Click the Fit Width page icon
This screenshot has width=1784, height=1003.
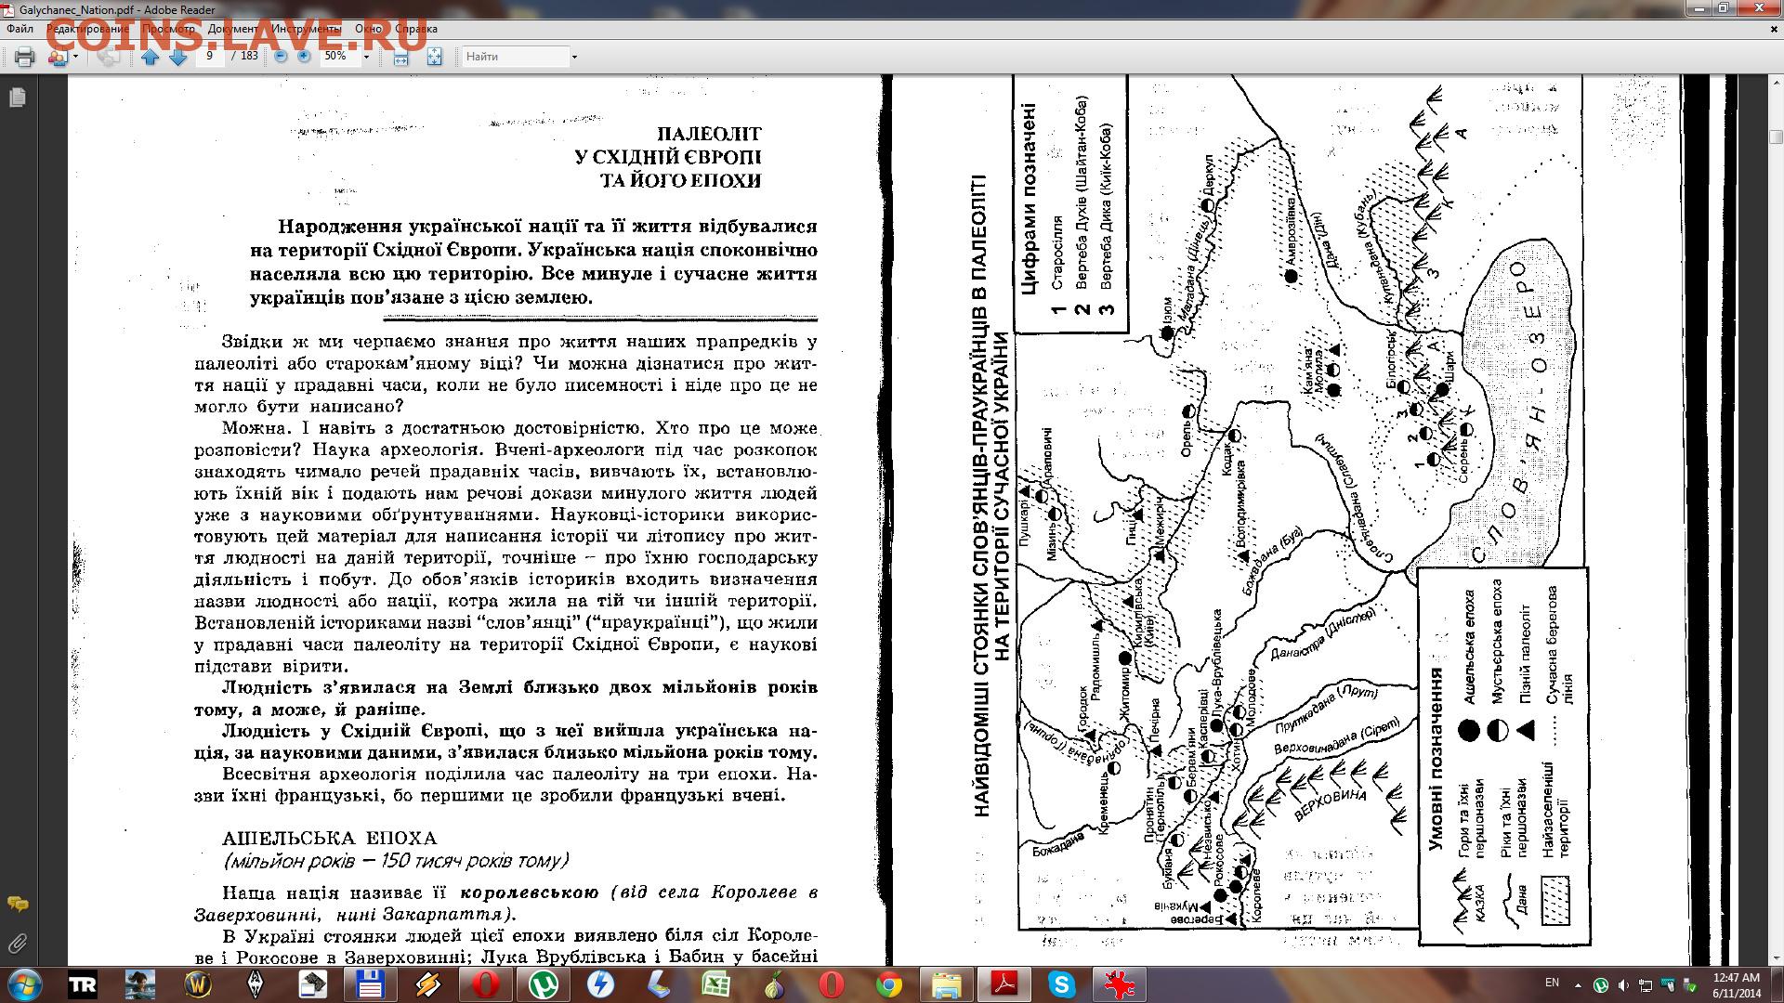pyautogui.click(x=400, y=57)
